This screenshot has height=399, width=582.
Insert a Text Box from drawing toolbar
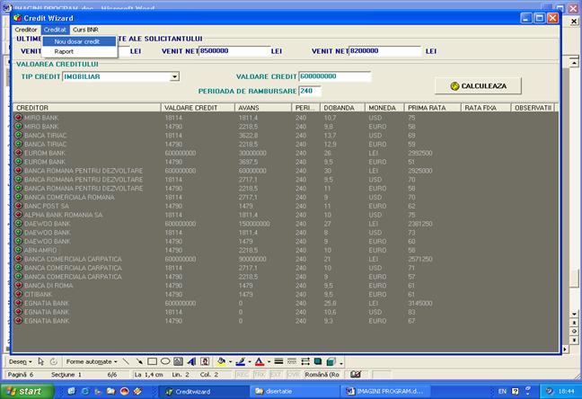pyautogui.click(x=178, y=361)
